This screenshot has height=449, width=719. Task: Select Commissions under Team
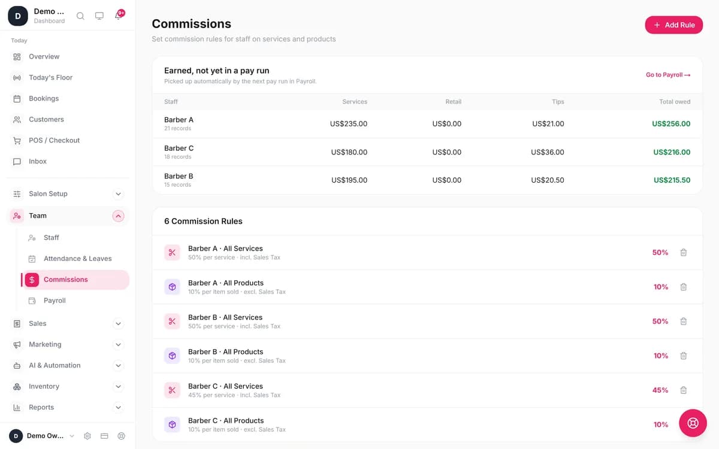pos(75,280)
